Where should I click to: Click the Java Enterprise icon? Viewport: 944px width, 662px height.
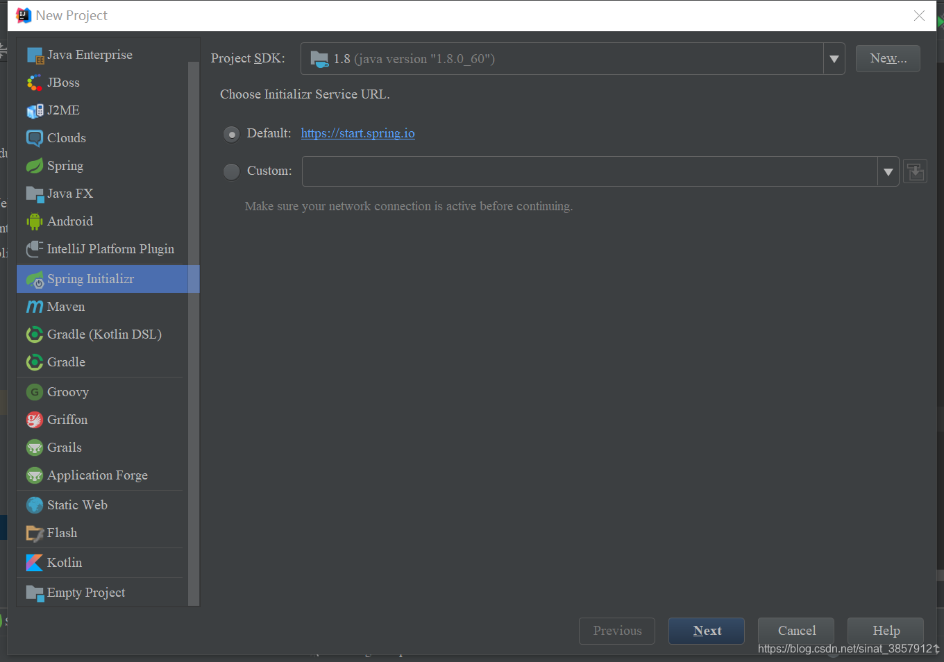pos(35,55)
